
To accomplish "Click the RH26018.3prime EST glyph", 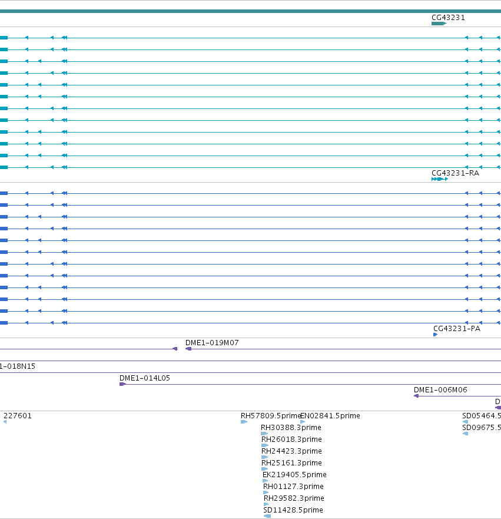I will coord(265,445).
